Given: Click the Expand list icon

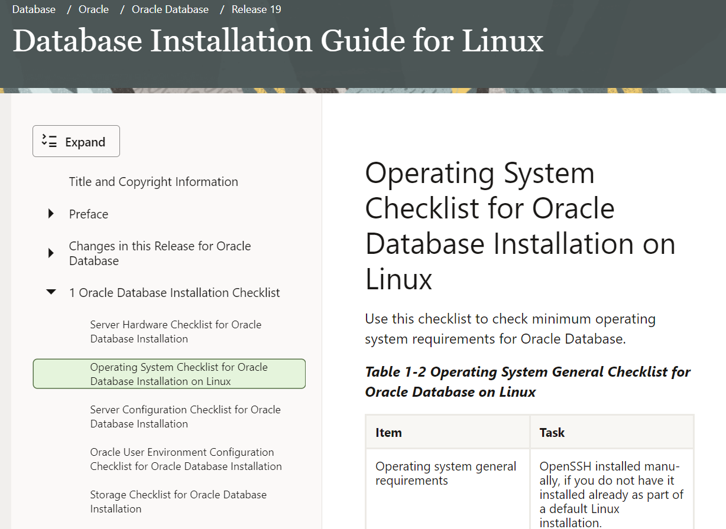Looking at the screenshot, I should tap(49, 141).
